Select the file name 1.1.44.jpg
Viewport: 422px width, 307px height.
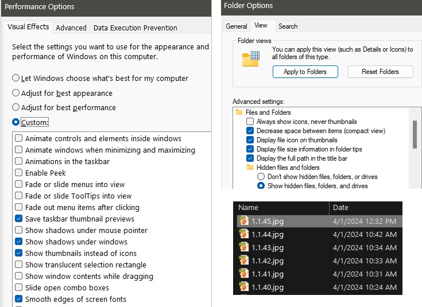click(x=268, y=234)
